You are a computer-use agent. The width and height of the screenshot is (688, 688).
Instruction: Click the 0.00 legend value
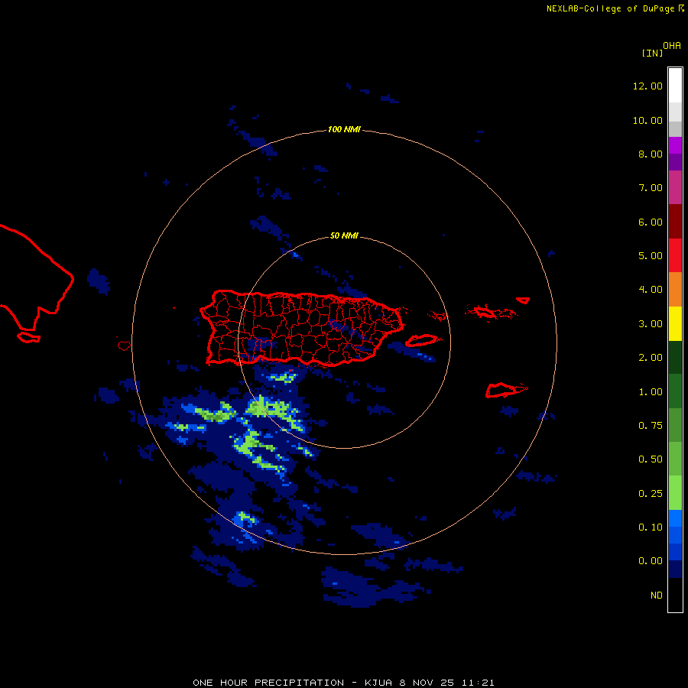(651, 561)
